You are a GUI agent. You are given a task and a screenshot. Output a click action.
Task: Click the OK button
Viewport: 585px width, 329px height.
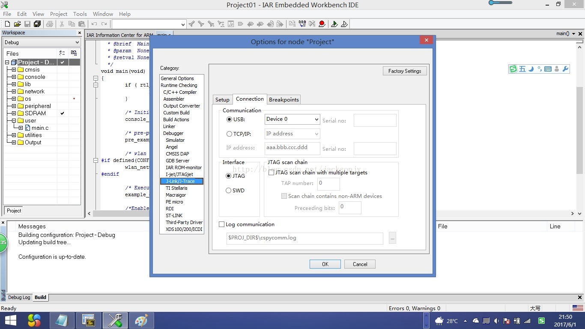[325, 264]
